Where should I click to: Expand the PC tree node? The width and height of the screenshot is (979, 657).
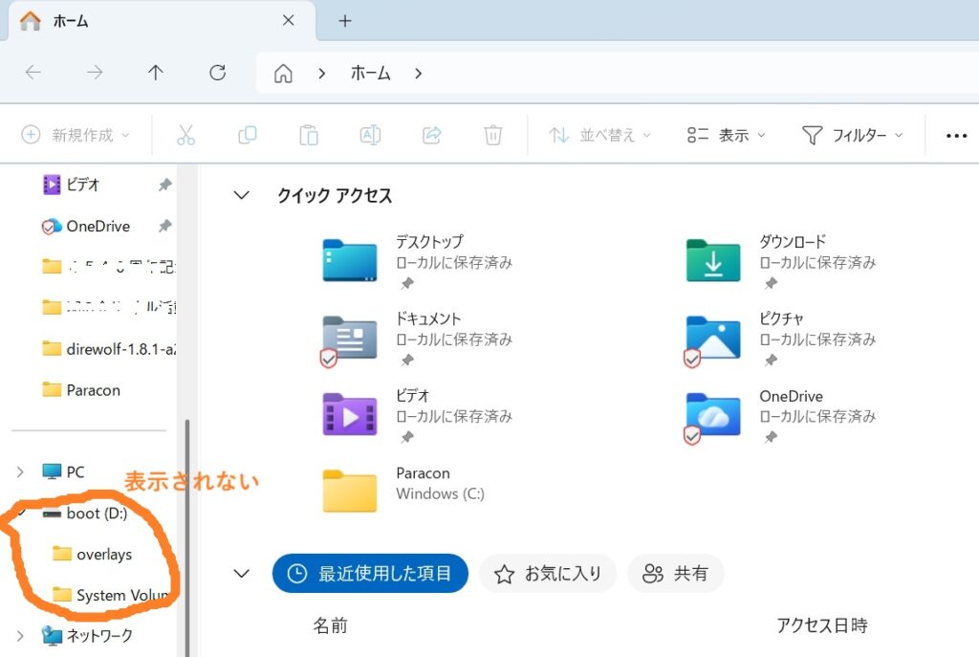point(20,471)
